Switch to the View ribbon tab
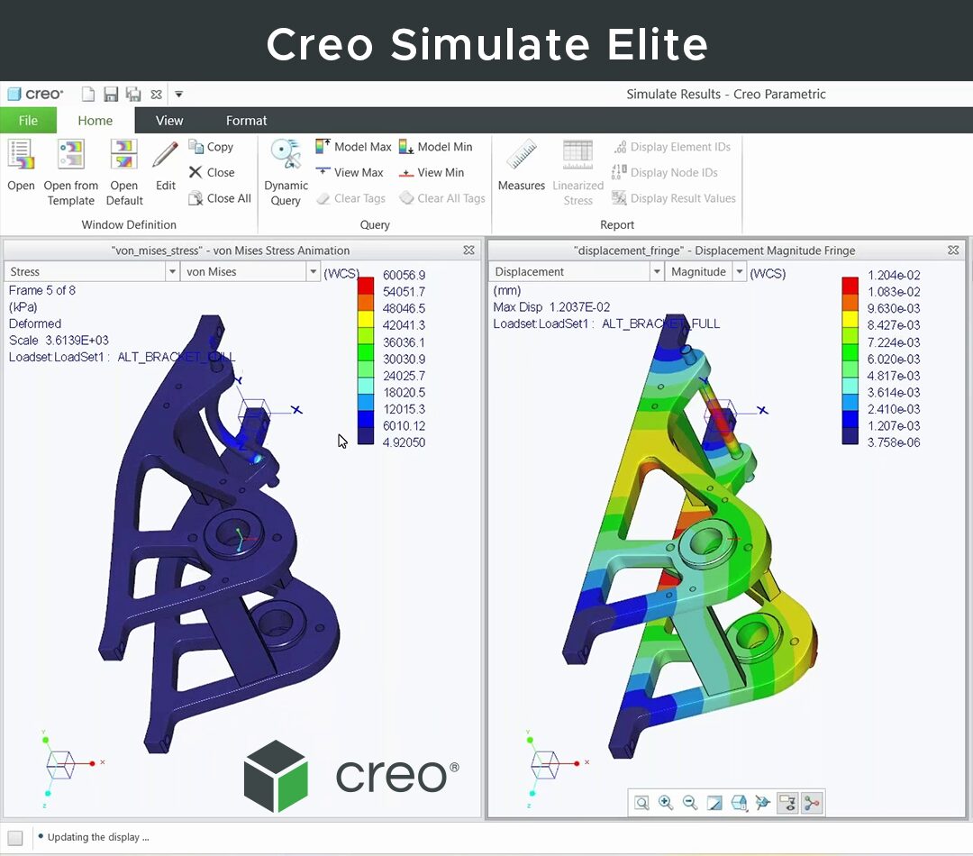Viewport: 973px width, 856px height. (169, 121)
